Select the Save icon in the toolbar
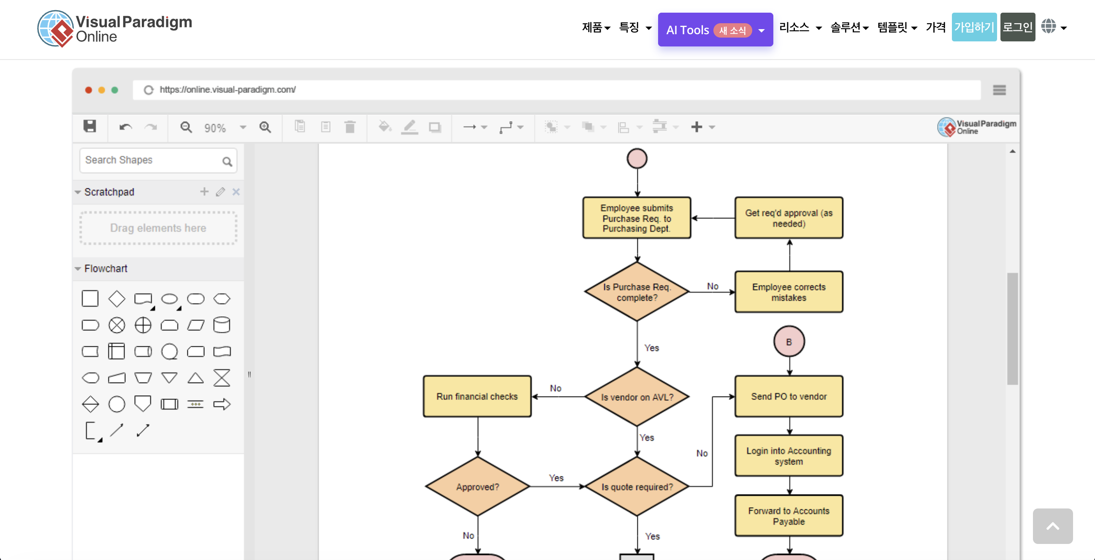The height and width of the screenshot is (560, 1095). pos(89,127)
